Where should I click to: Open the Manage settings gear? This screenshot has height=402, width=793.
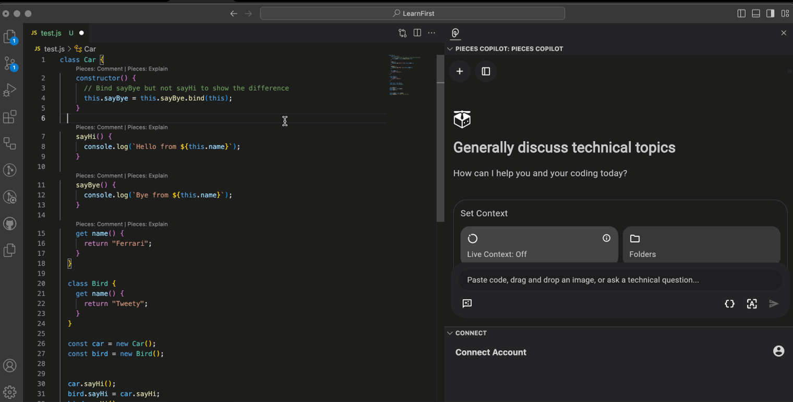coord(10,392)
